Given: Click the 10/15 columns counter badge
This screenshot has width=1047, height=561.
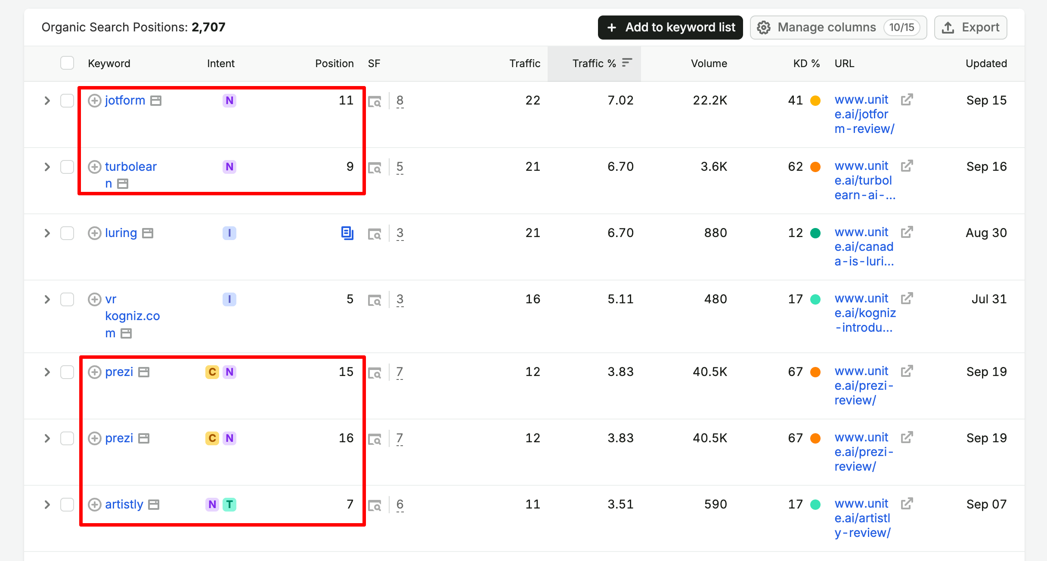Looking at the screenshot, I should [901, 28].
